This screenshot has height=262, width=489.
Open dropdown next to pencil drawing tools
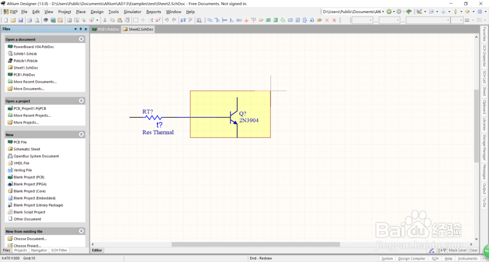pos(425,12)
